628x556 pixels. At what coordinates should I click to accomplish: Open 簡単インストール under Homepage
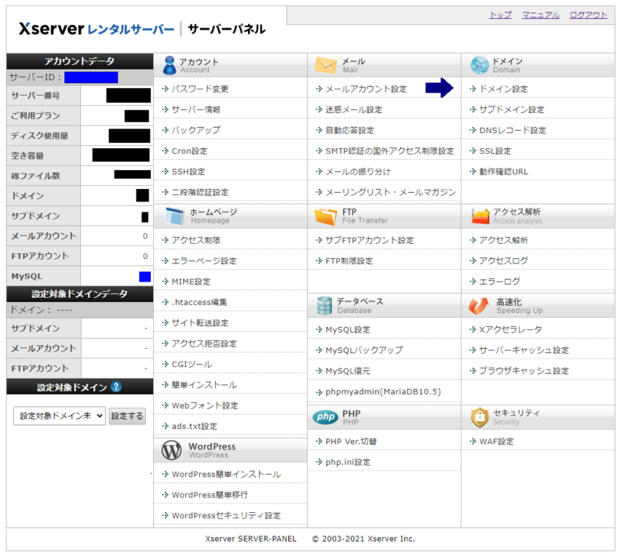pyautogui.click(x=204, y=385)
